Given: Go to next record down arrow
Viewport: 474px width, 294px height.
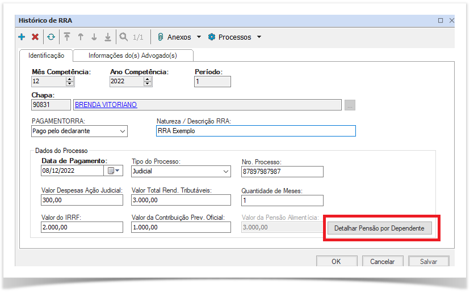Looking at the screenshot, I should click(94, 37).
